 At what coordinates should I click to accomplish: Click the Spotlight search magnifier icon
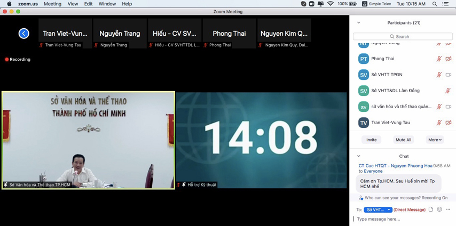pyautogui.click(x=435, y=4)
